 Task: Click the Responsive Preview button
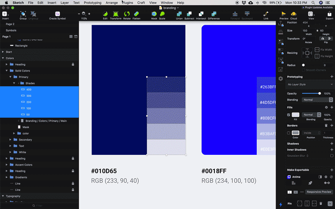(x=319, y=192)
